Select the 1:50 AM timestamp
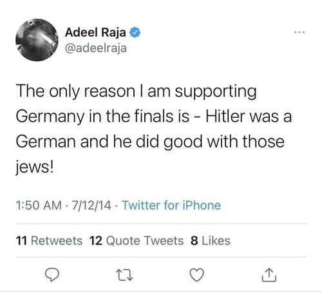322x295 pixels. point(39,205)
